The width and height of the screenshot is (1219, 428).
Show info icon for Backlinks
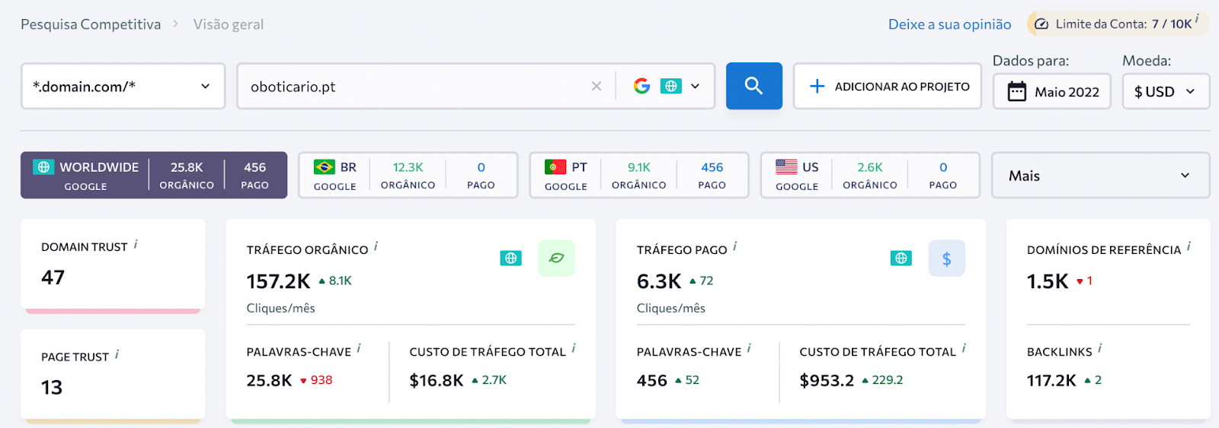[x=1099, y=348]
